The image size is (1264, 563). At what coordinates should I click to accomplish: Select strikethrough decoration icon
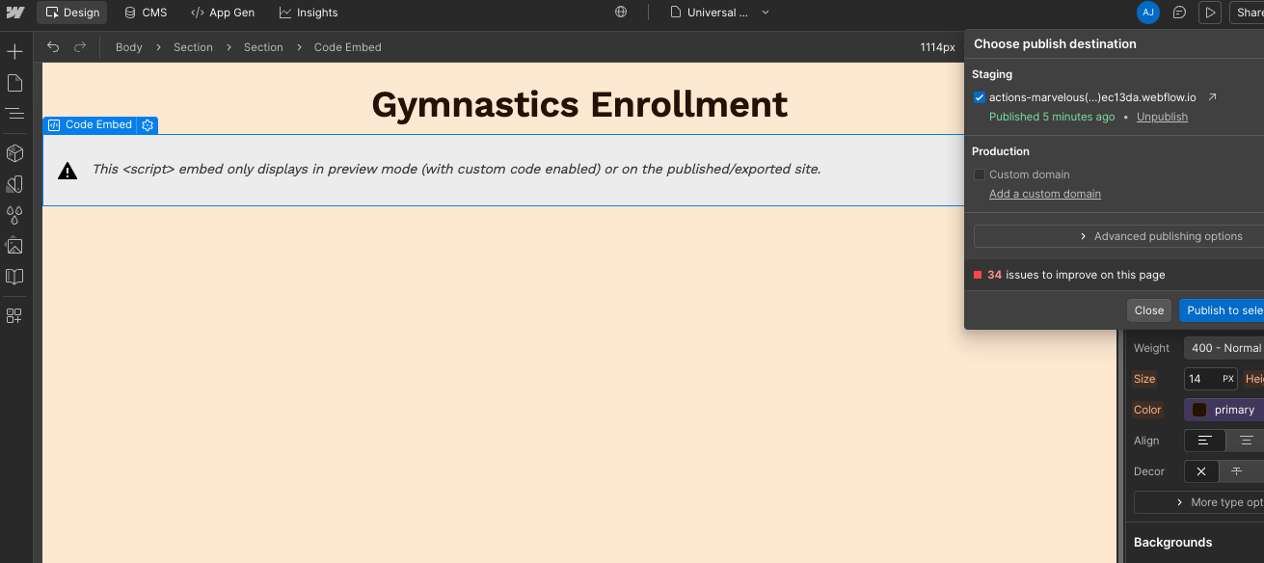(x=1236, y=471)
